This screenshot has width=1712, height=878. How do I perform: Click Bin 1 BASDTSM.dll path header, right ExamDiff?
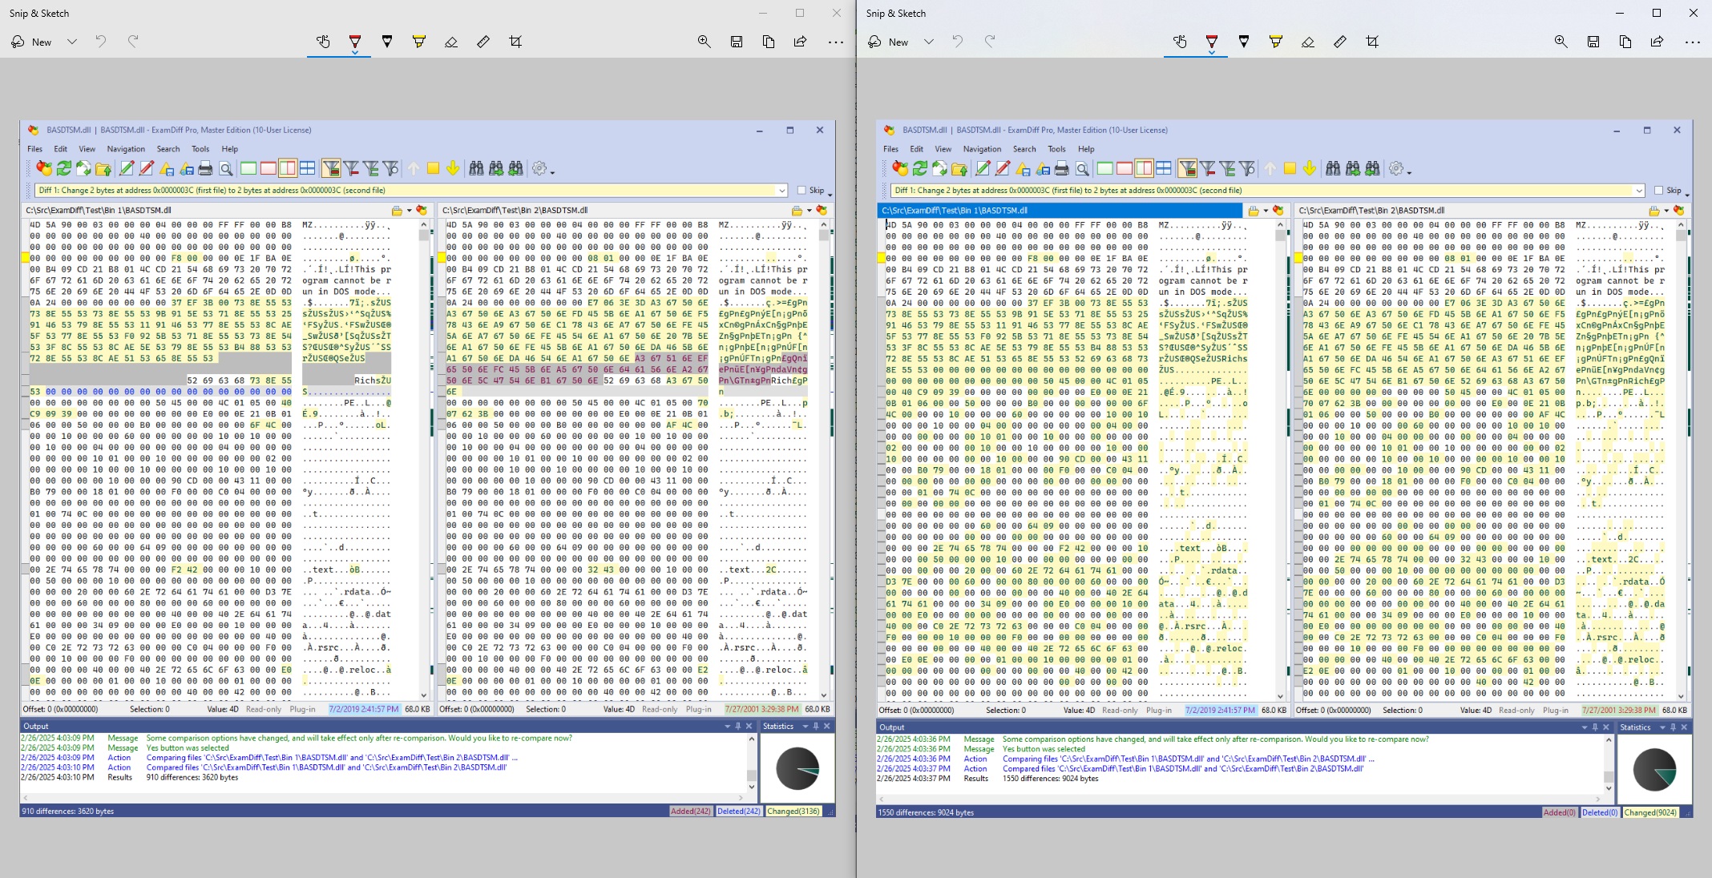tap(1060, 211)
